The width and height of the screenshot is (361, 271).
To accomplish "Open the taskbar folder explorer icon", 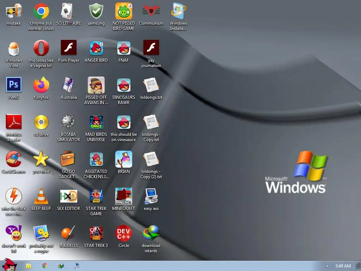I will [28, 266].
